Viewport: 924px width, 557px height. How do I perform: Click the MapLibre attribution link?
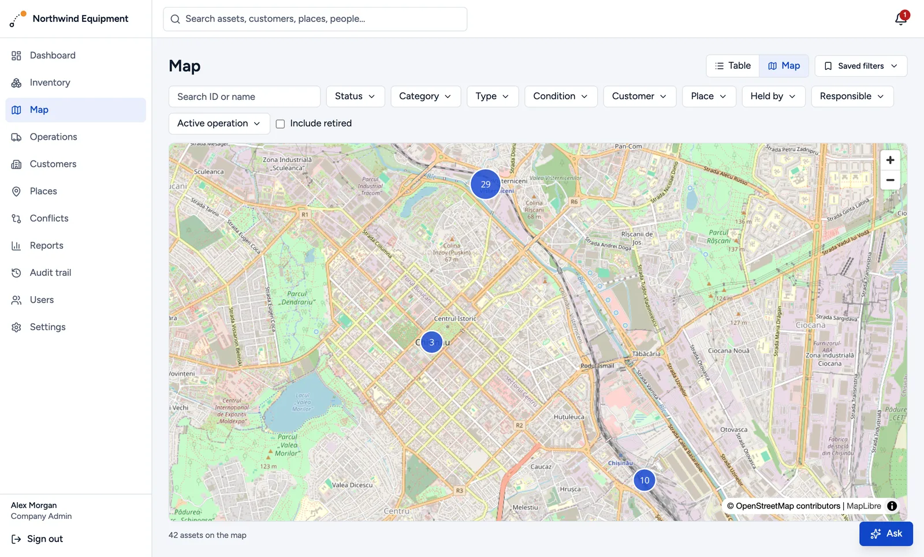[864, 506]
